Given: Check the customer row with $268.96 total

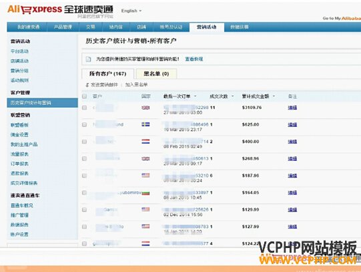Looking at the screenshot, I should tap(85, 158).
